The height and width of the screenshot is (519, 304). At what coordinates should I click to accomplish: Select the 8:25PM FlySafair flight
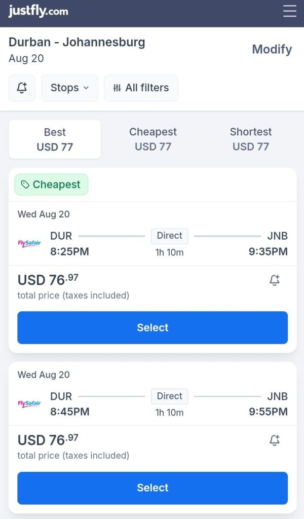[x=153, y=327]
